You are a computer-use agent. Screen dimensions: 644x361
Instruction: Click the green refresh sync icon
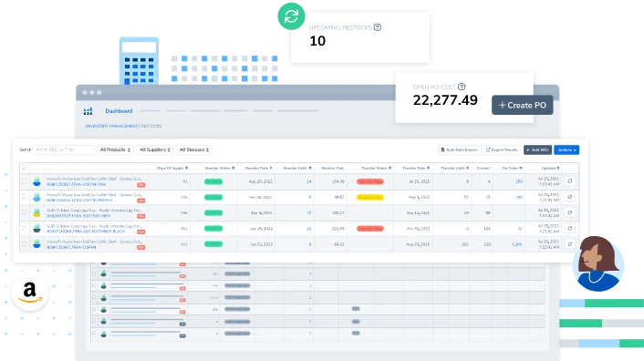tap(291, 16)
